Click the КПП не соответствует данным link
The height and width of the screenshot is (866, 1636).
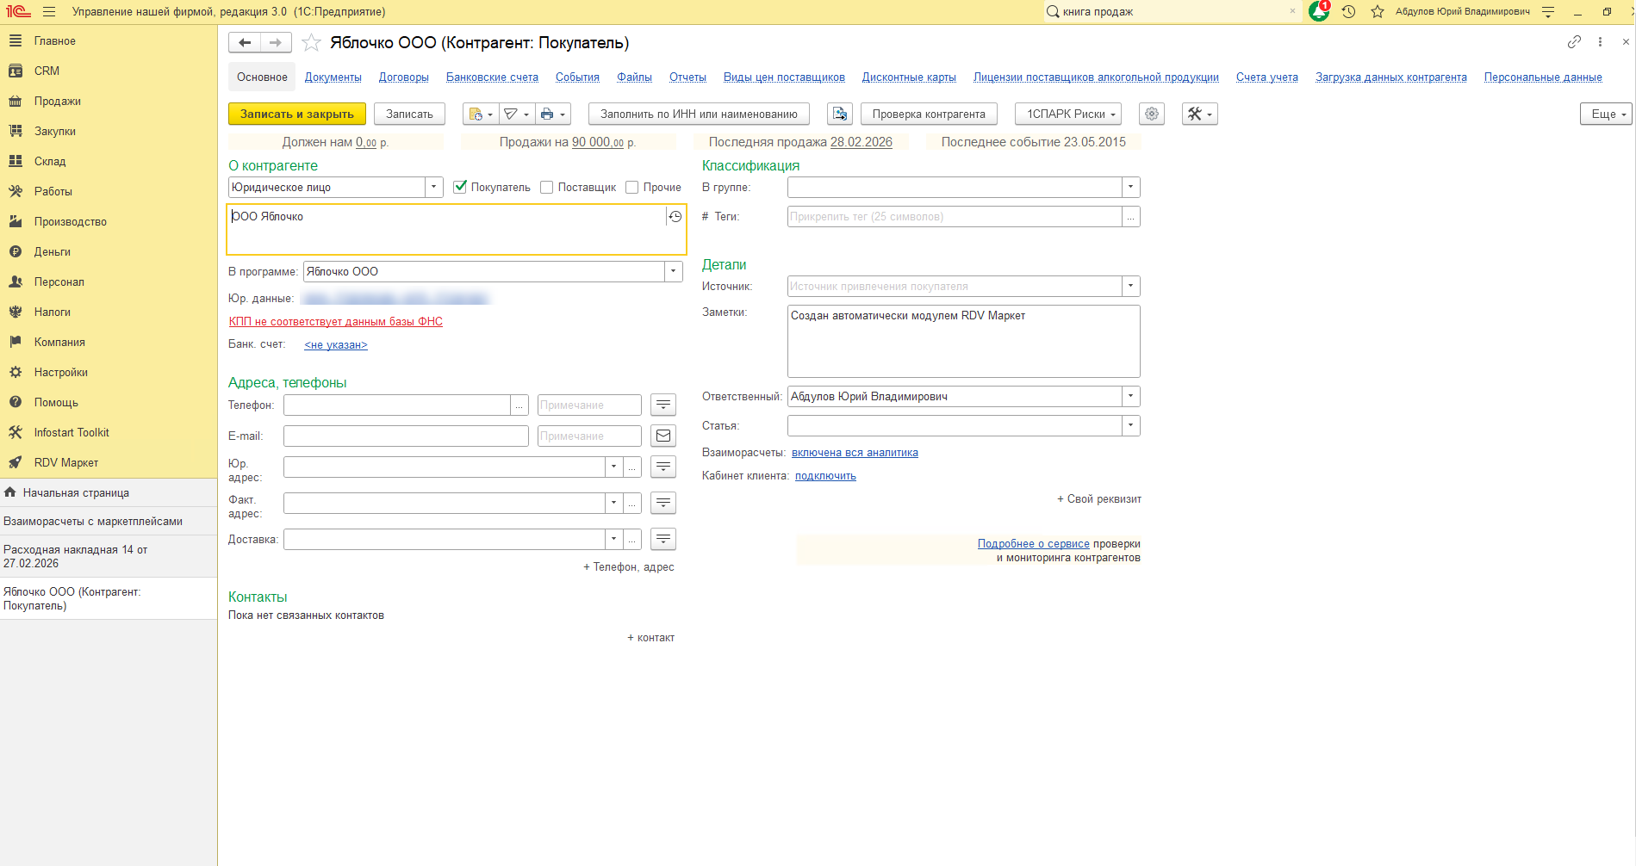(x=335, y=322)
